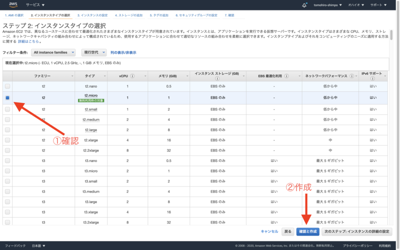
Task: Select the t2.xlarge instance checkbox
Action: pos(7,140)
